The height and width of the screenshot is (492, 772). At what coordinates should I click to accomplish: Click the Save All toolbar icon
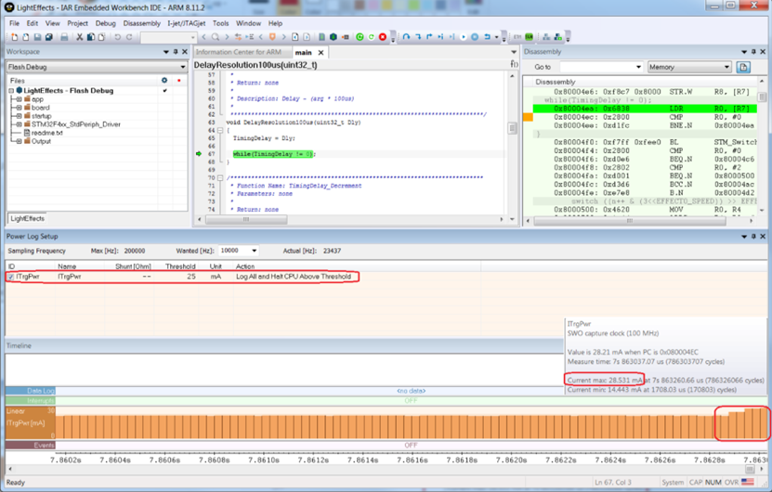[x=48, y=37]
